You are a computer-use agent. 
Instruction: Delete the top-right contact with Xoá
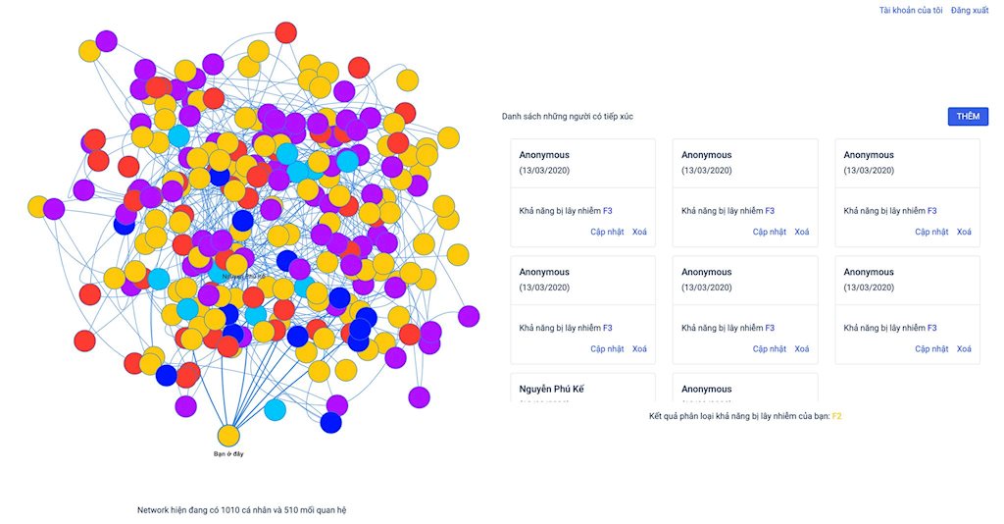pyautogui.click(x=964, y=232)
